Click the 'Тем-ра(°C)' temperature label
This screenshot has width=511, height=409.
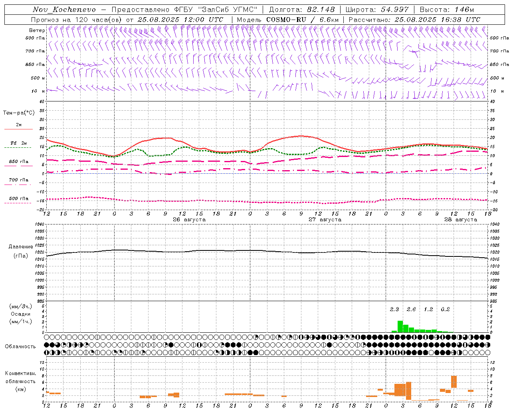(x=19, y=113)
